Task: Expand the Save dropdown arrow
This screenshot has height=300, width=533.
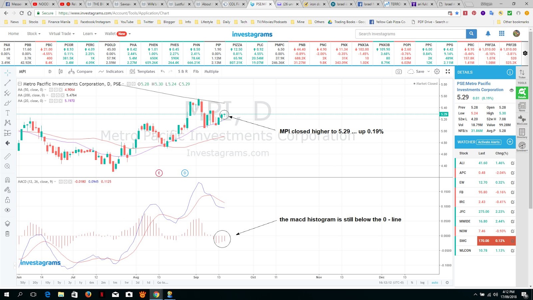Action: click(428, 71)
